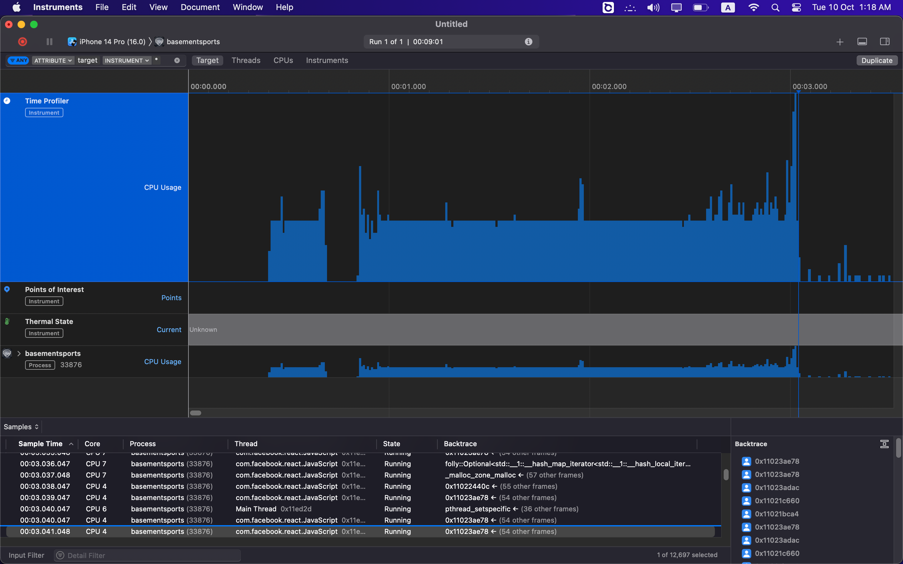
Task: Select the sample row at 00:03.037.048
Action: (x=361, y=475)
